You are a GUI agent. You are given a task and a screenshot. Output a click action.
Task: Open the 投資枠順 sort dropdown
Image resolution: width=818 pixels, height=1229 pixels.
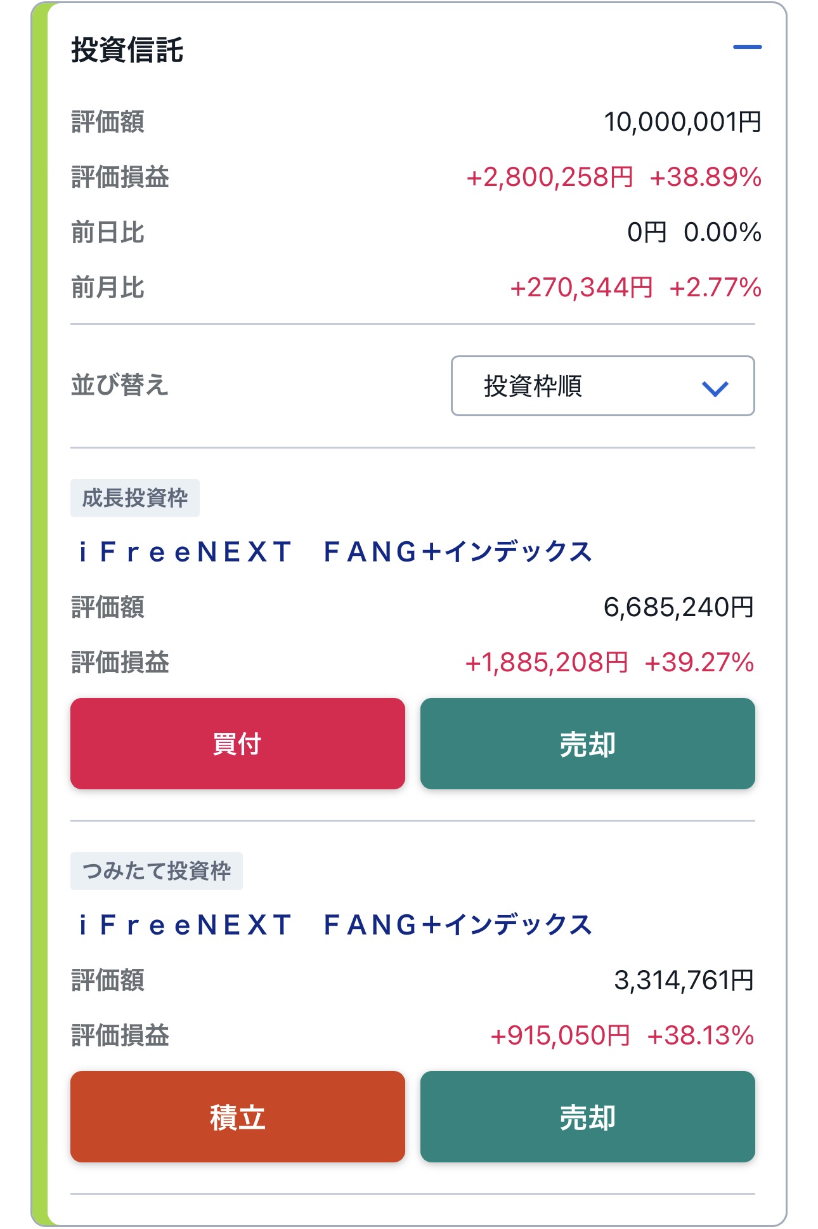(x=602, y=386)
